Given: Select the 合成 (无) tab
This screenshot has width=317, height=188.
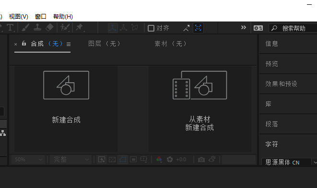Looking at the screenshot, I should [x=47, y=44].
